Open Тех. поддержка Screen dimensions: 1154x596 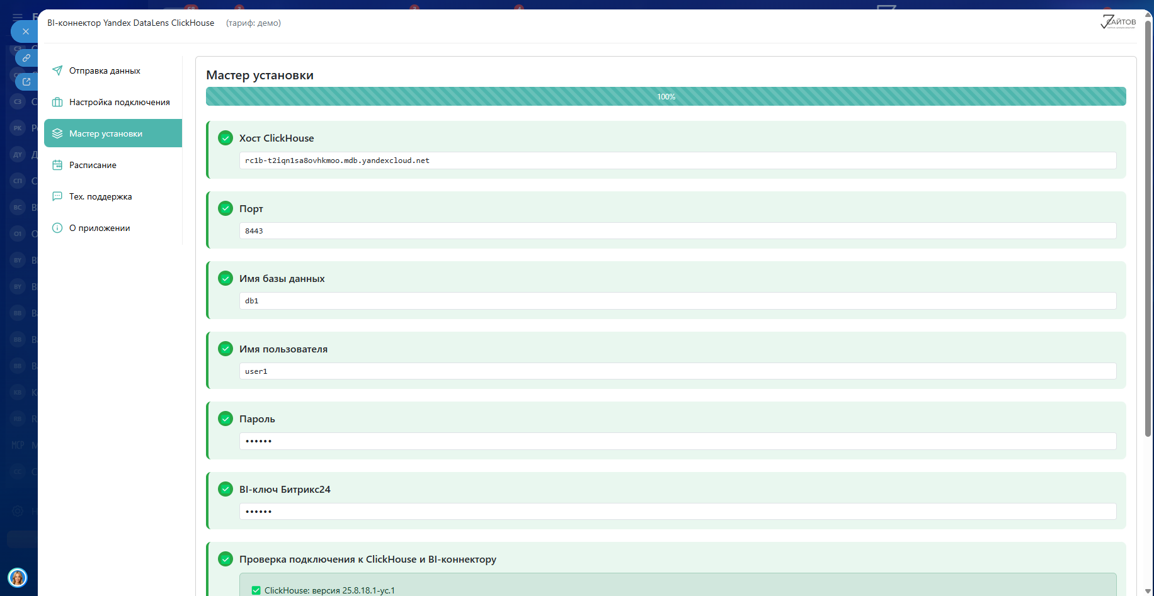pos(113,196)
